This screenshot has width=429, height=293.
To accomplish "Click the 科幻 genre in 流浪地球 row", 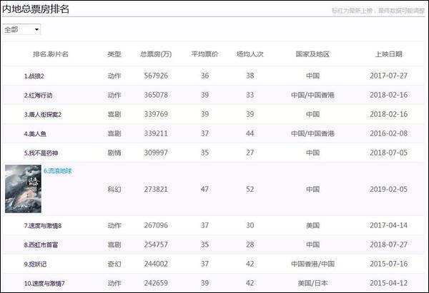I will pos(114,190).
